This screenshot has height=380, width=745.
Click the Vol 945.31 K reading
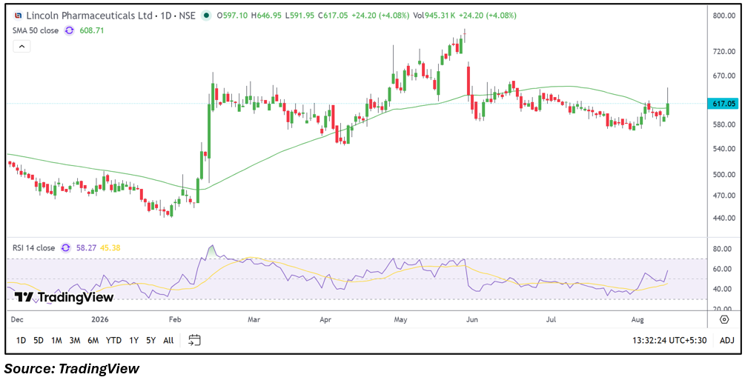coord(434,16)
